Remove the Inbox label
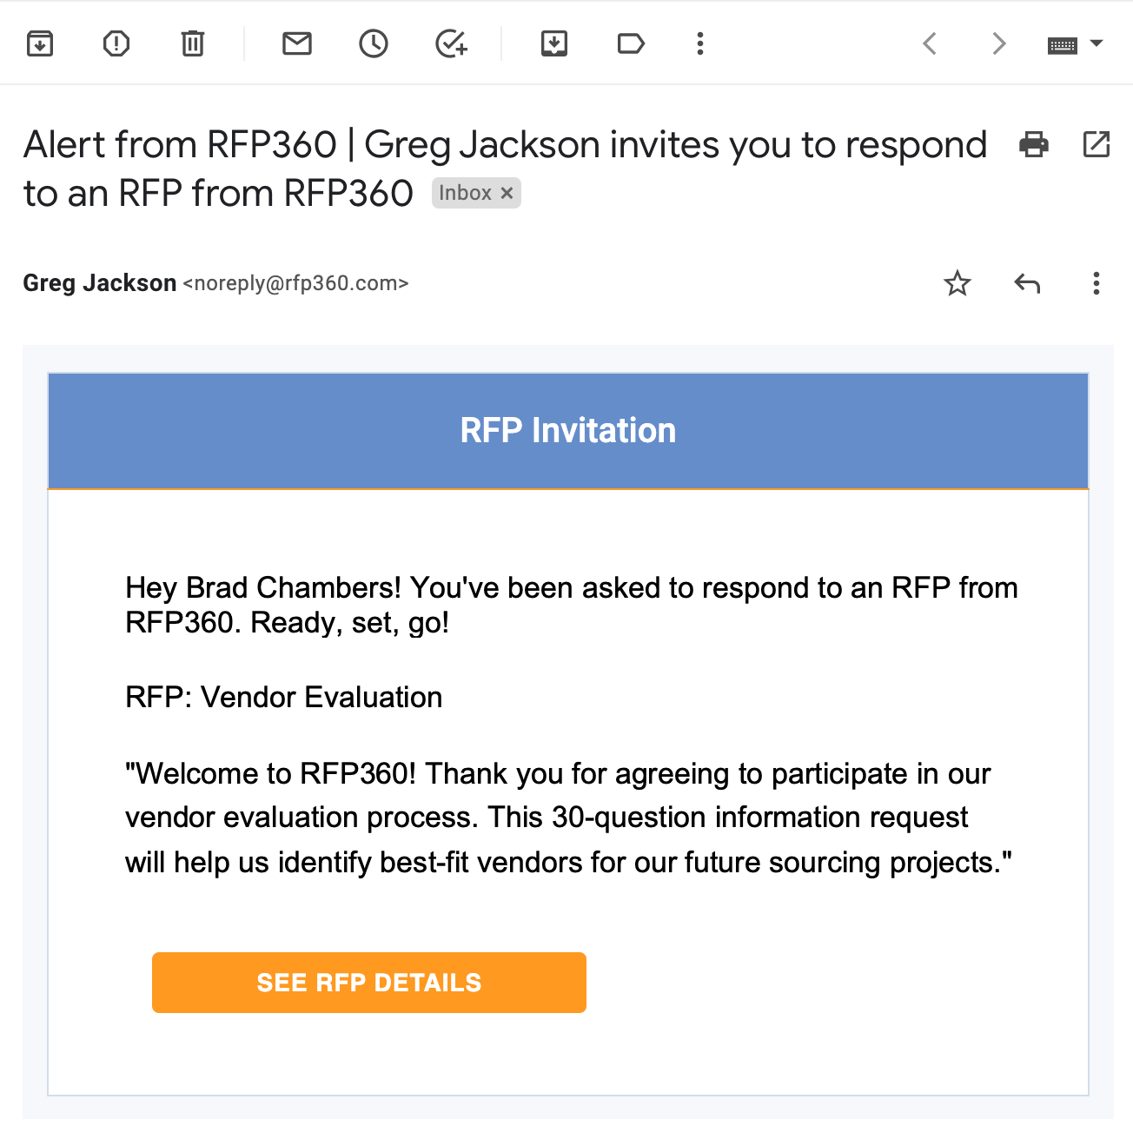 [x=507, y=193]
